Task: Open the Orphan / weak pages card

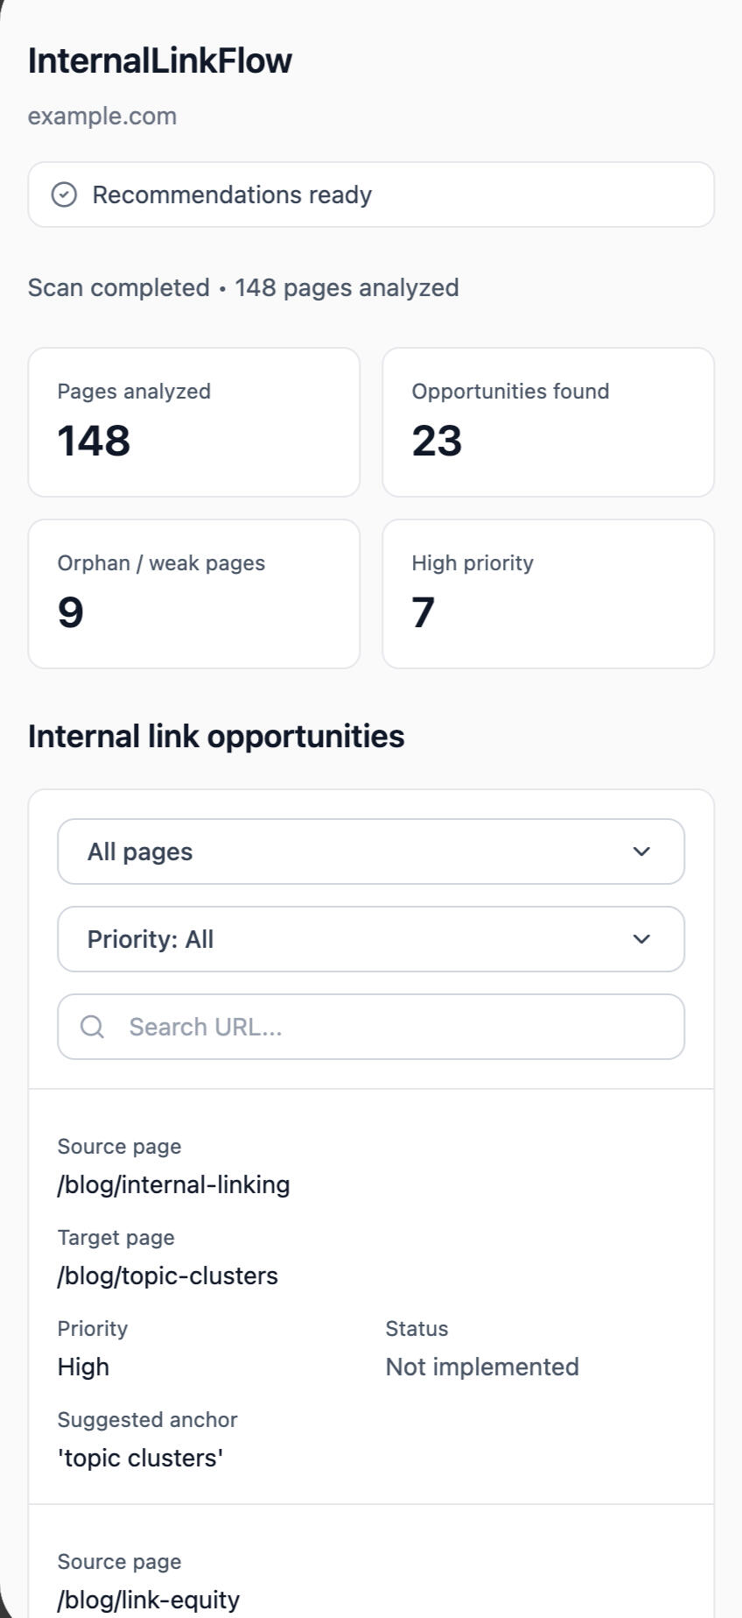Action: click(194, 594)
